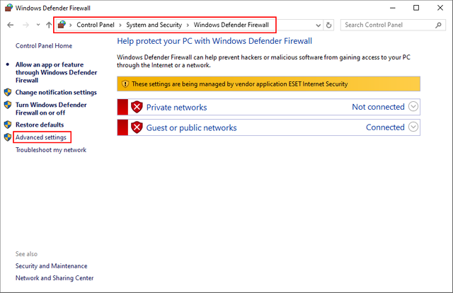Open Security and Maintenance link
Viewport: 453px width, 293px height.
coord(52,266)
